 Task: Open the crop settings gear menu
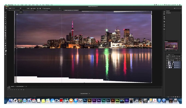(x=40, y=8)
